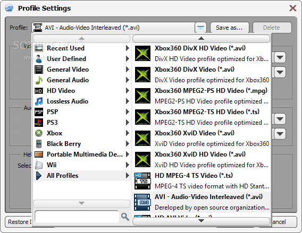Select the Xbox category
This screenshot has width=302, height=233.
tap(82, 133)
